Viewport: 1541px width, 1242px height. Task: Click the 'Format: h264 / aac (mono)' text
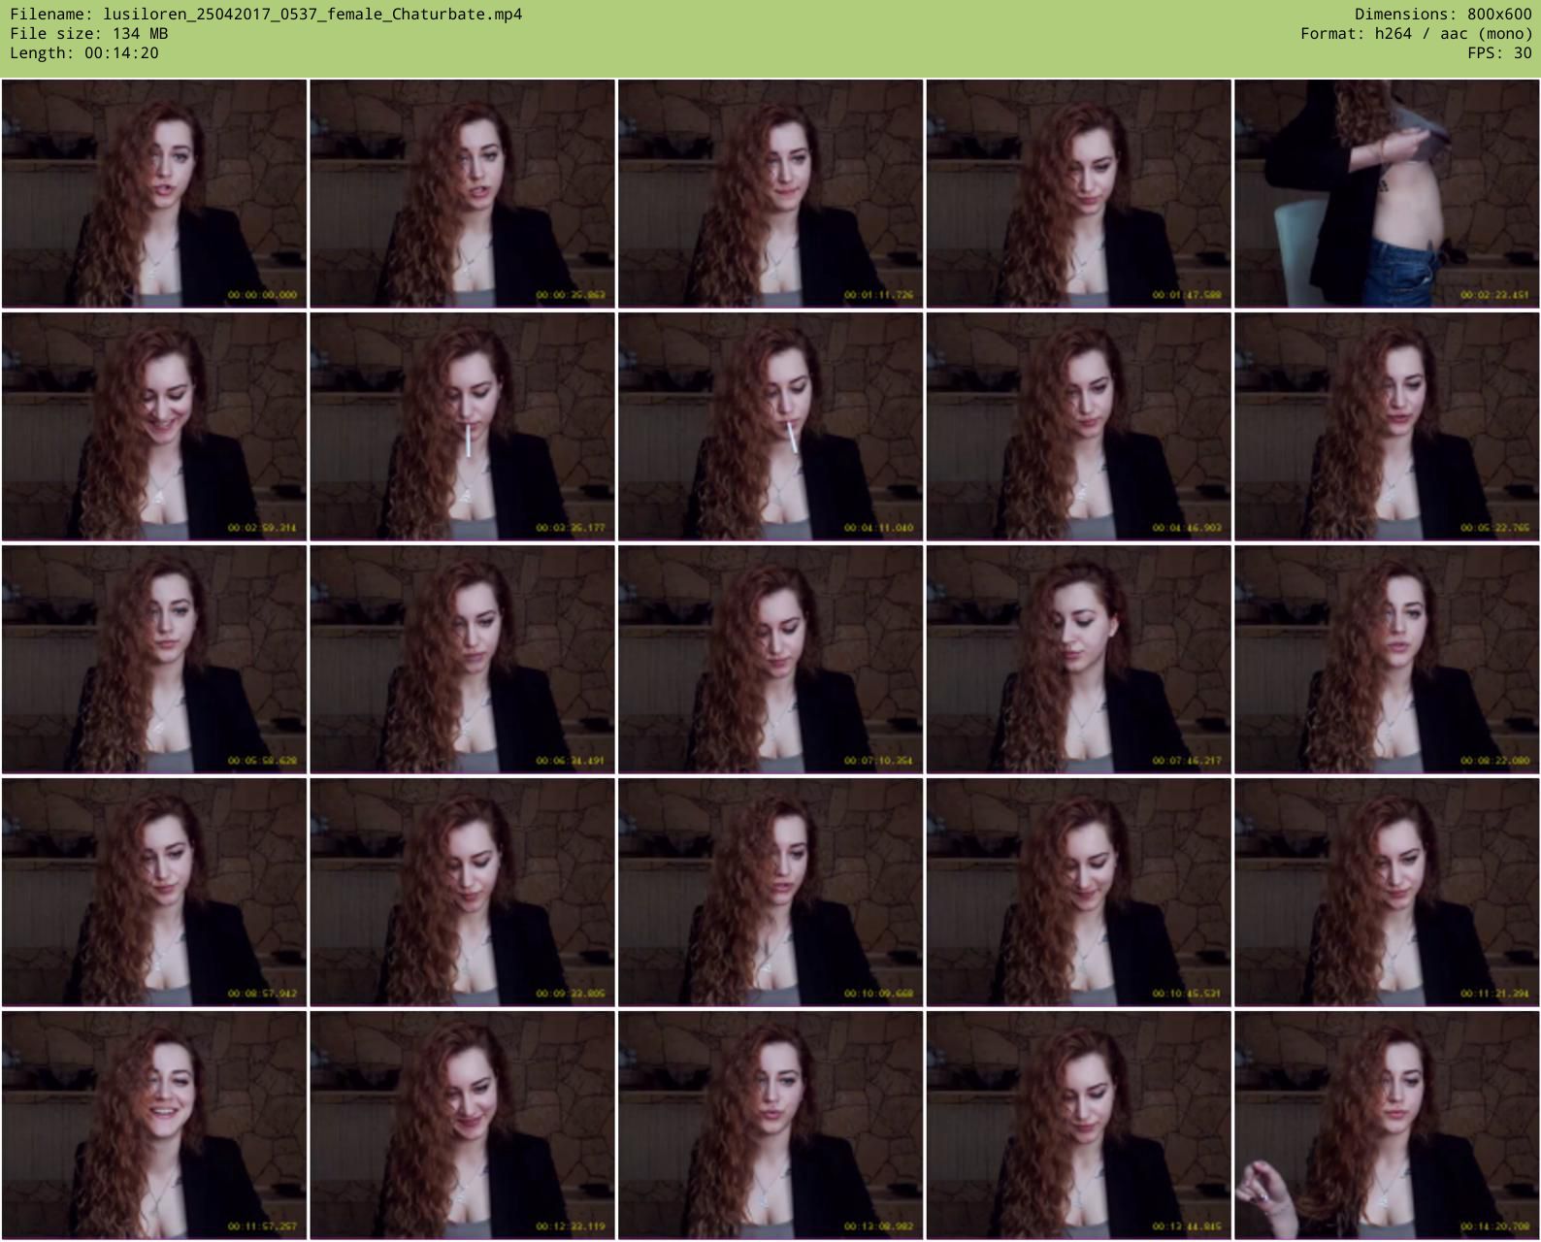coord(1416,34)
